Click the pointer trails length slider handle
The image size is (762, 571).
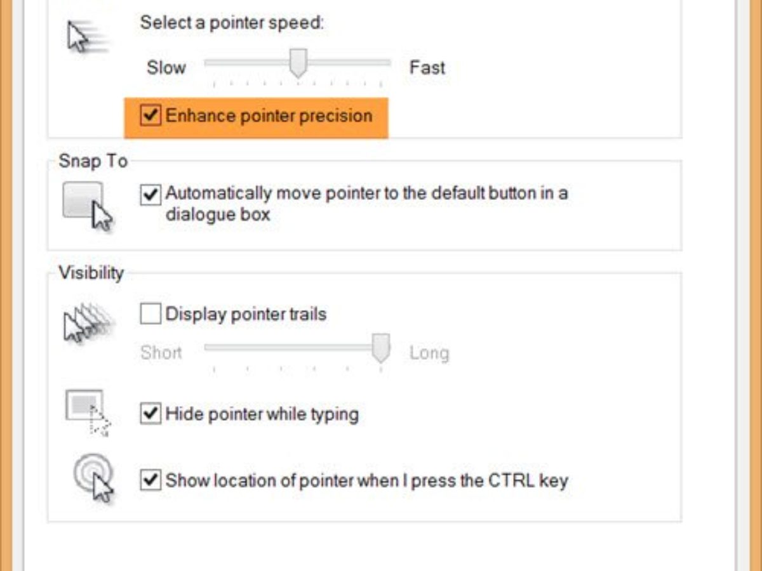380,348
